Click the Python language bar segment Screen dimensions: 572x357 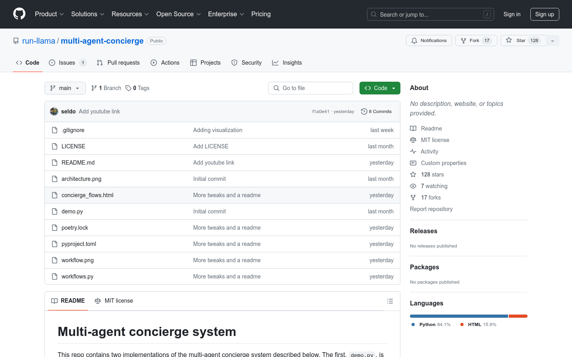pyautogui.click(x=459, y=316)
